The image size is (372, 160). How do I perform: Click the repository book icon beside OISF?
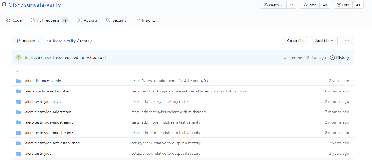(4, 5)
